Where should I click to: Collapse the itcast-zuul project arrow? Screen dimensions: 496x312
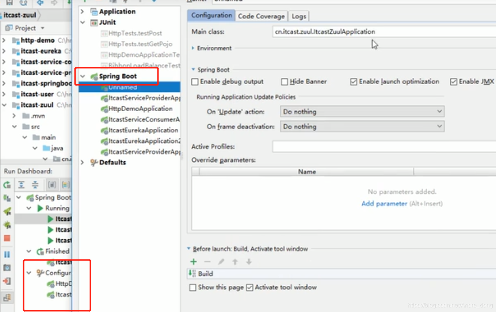coord(4,105)
